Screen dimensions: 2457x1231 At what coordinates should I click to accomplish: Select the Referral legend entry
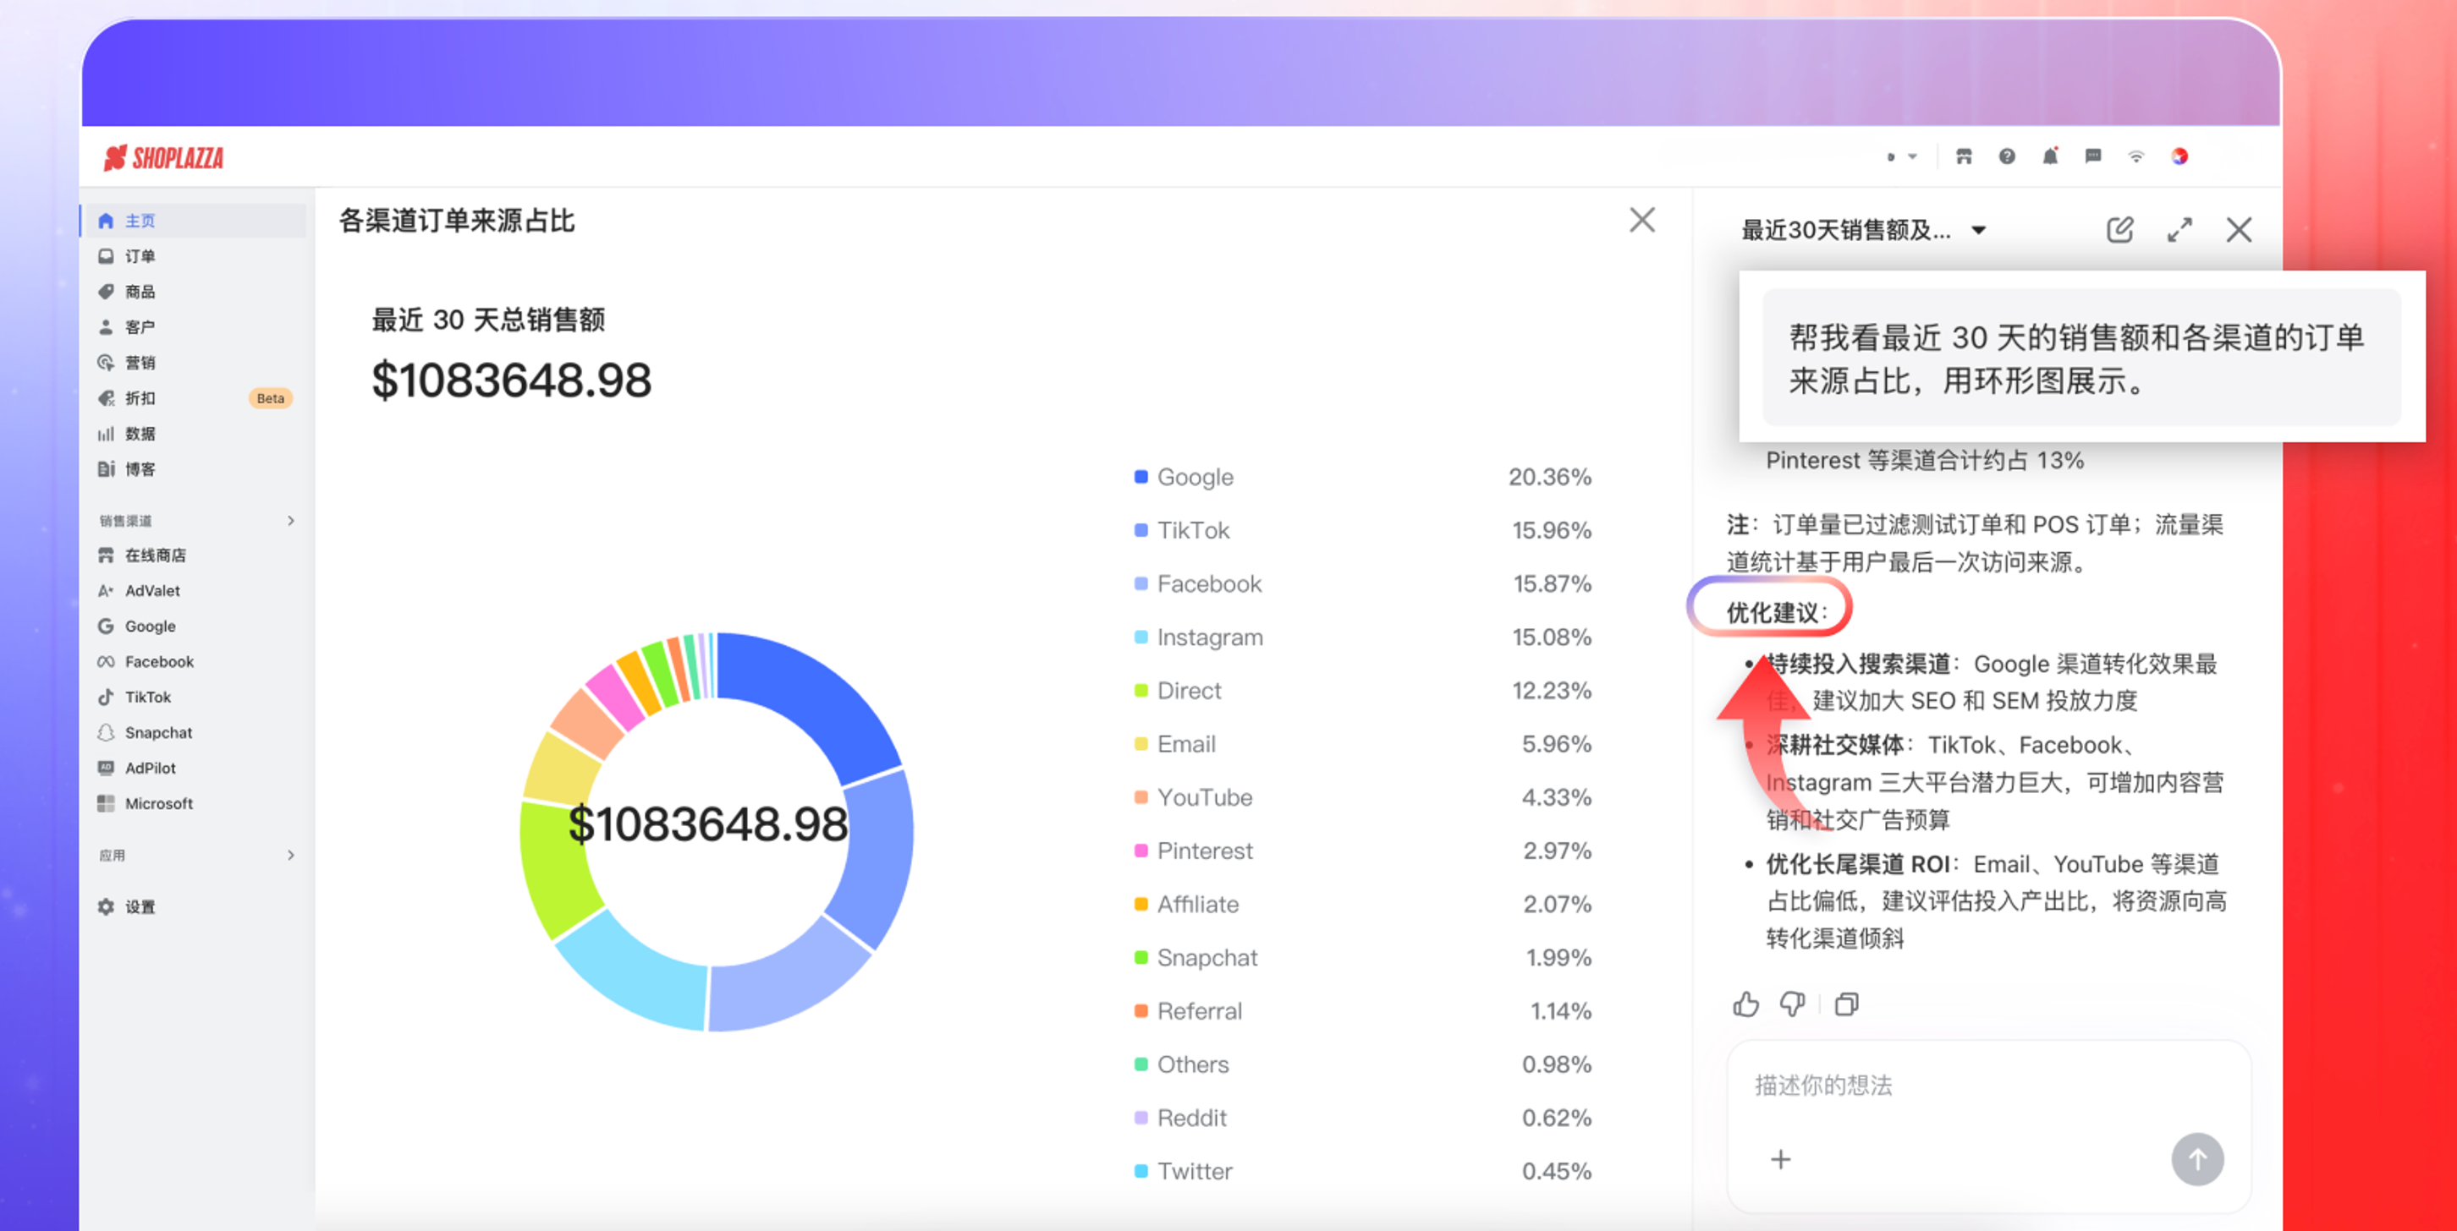click(1363, 1010)
